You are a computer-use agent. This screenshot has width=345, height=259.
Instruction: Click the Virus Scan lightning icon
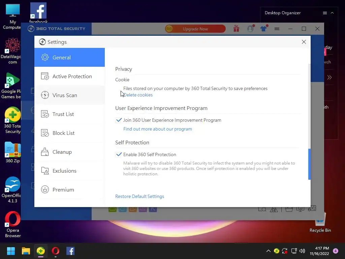(x=45, y=95)
